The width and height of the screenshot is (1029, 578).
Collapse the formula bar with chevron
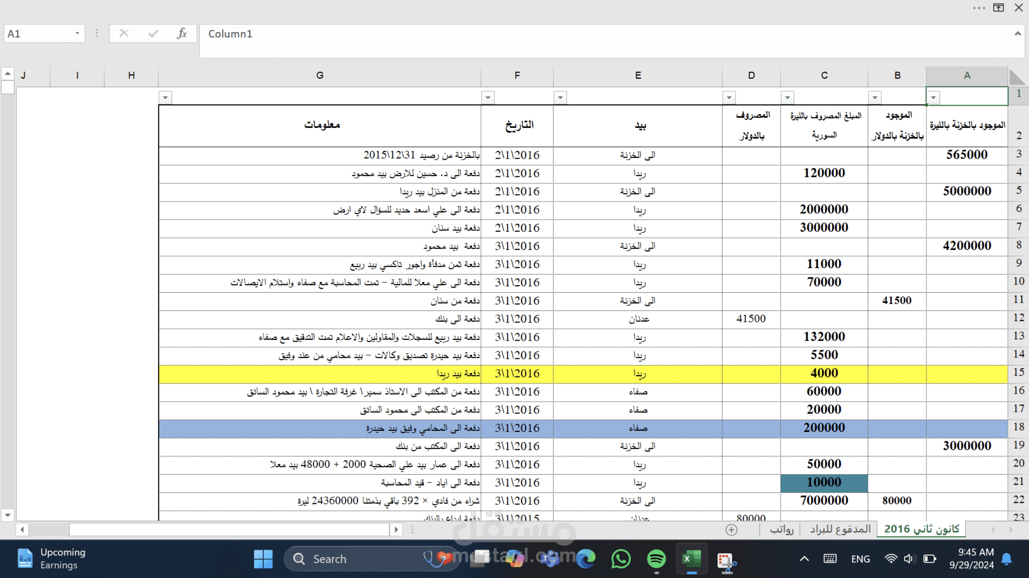(1018, 34)
